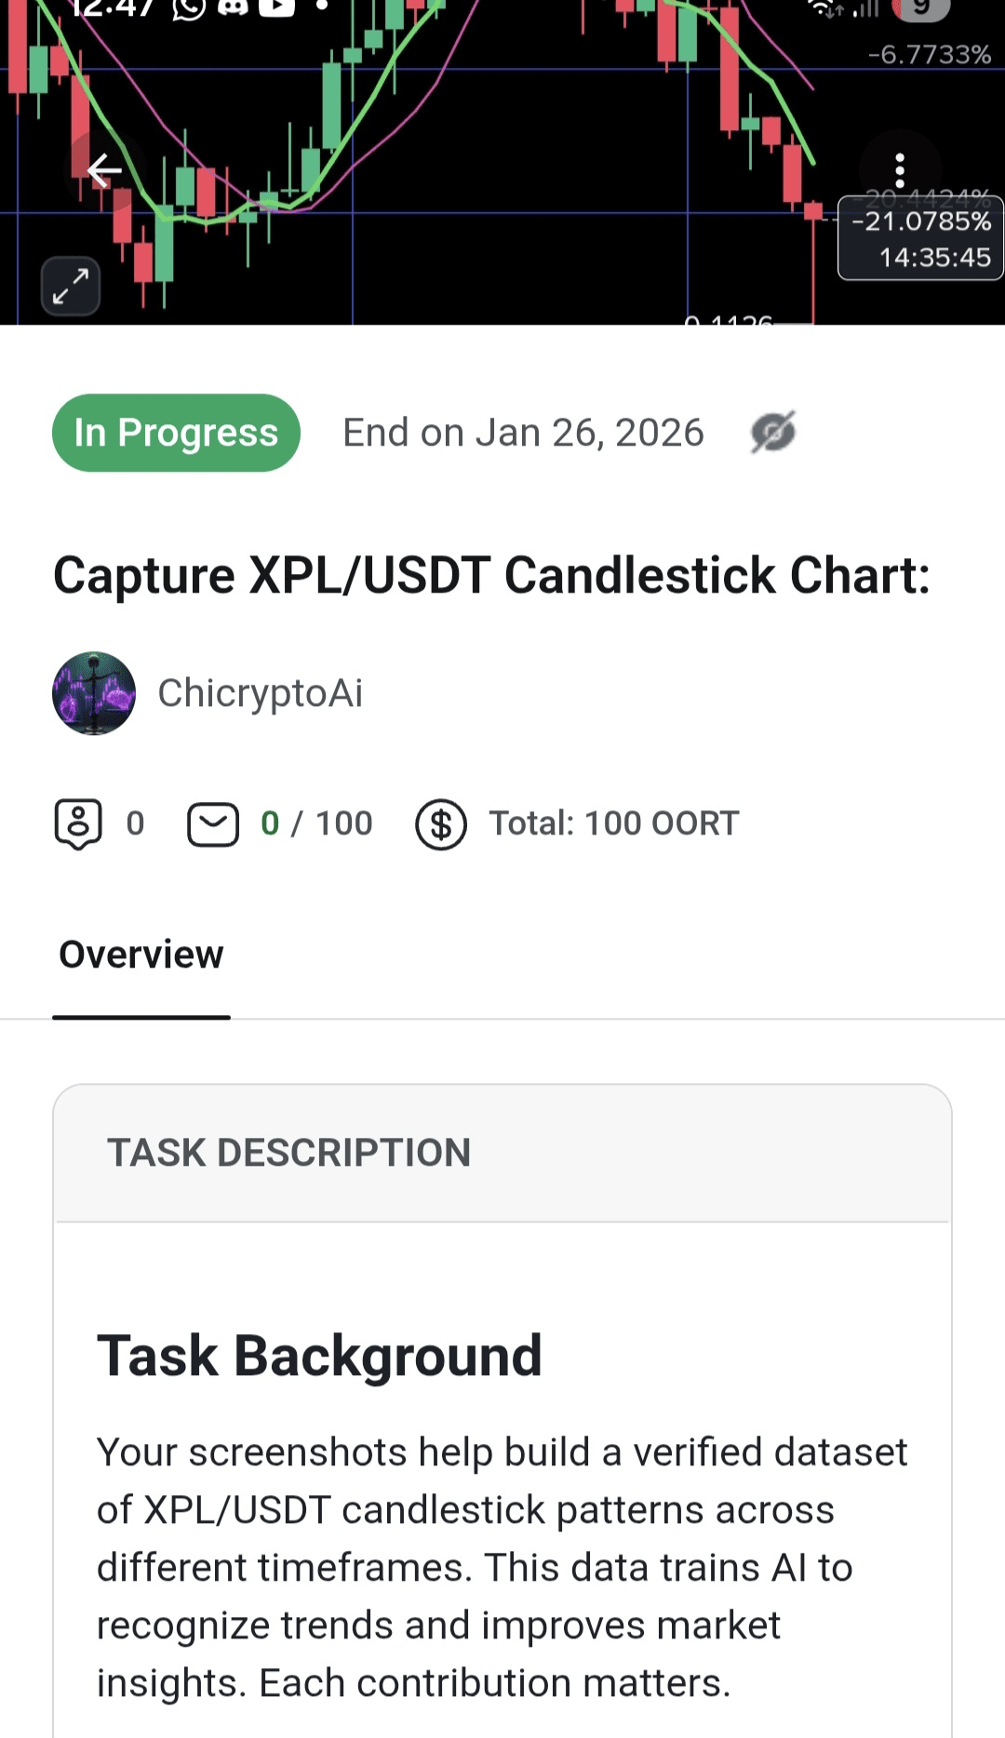Click the participants badge icon
Image resolution: width=1005 pixels, height=1738 pixels.
click(78, 823)
